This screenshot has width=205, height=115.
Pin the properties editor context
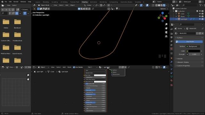click(x=202, y=28)
